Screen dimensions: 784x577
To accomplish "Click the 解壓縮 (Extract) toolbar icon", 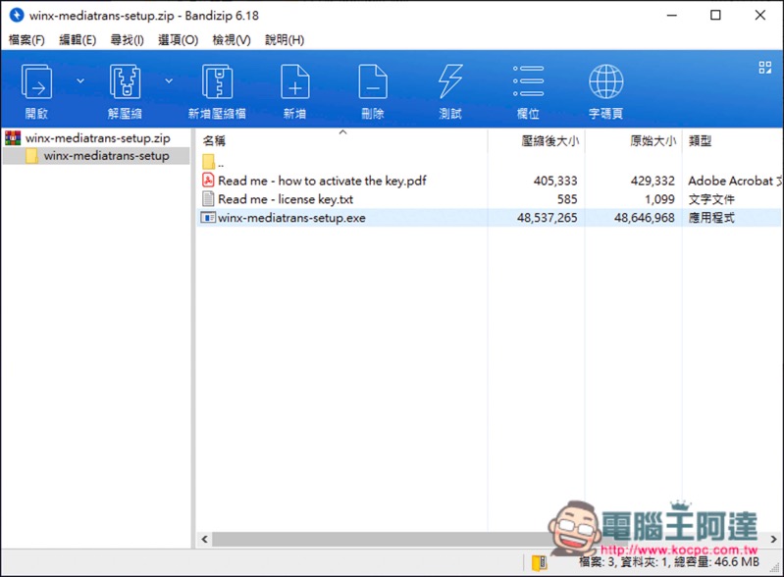I will (125, 82).
